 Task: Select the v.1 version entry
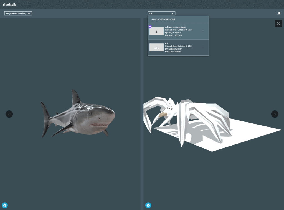(178, 47)
